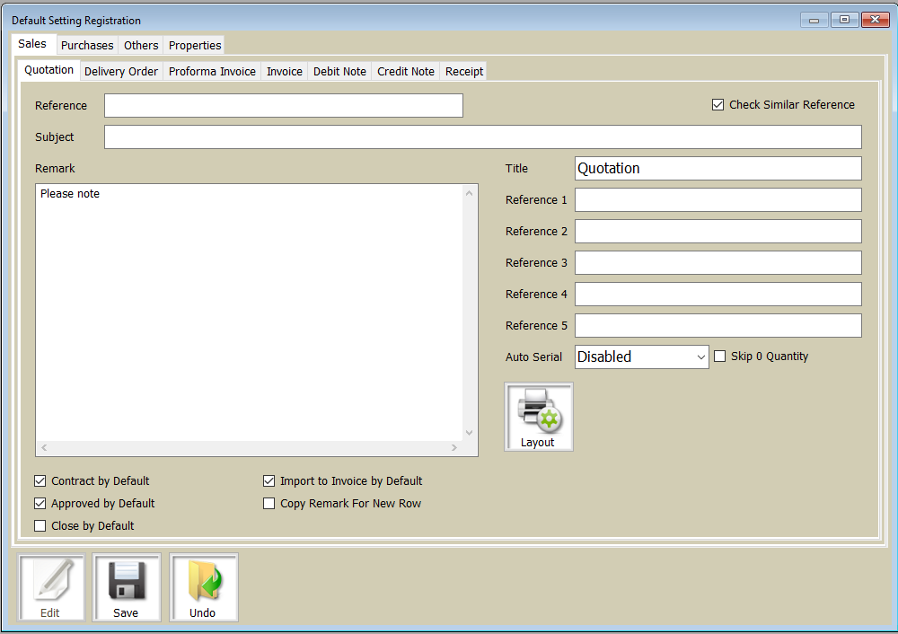This screenshot has height=634, width=898.
Task: Switch to Debit Note sub-tab
Action: point(339,72)
